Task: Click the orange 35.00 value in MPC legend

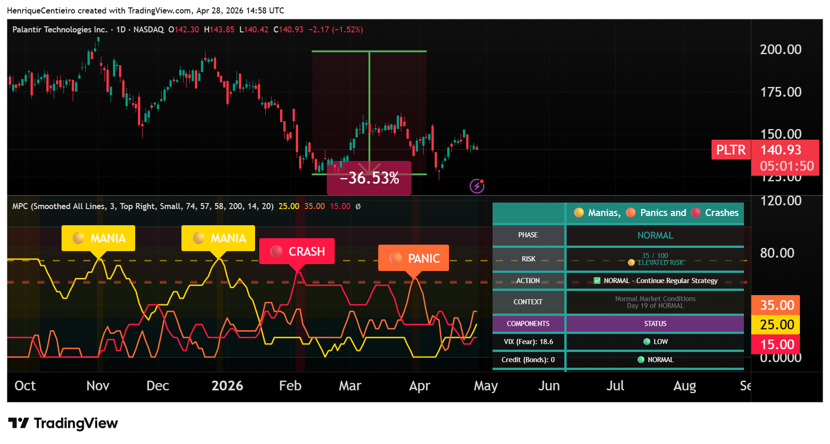Action: (314, 206)
